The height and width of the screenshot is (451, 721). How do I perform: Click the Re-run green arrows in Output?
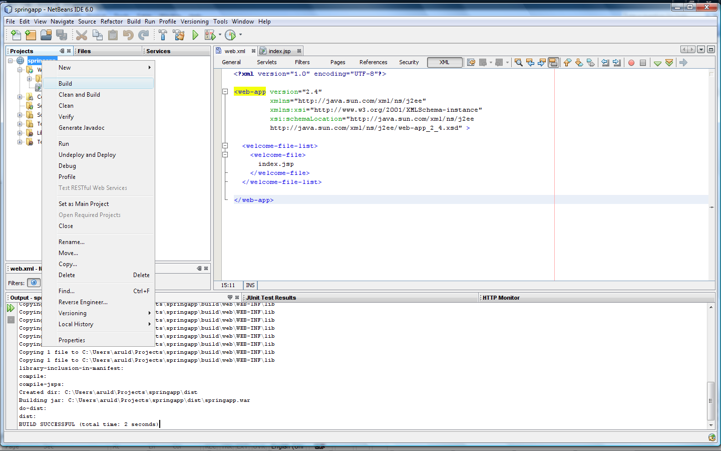click(x=11, y=308)
